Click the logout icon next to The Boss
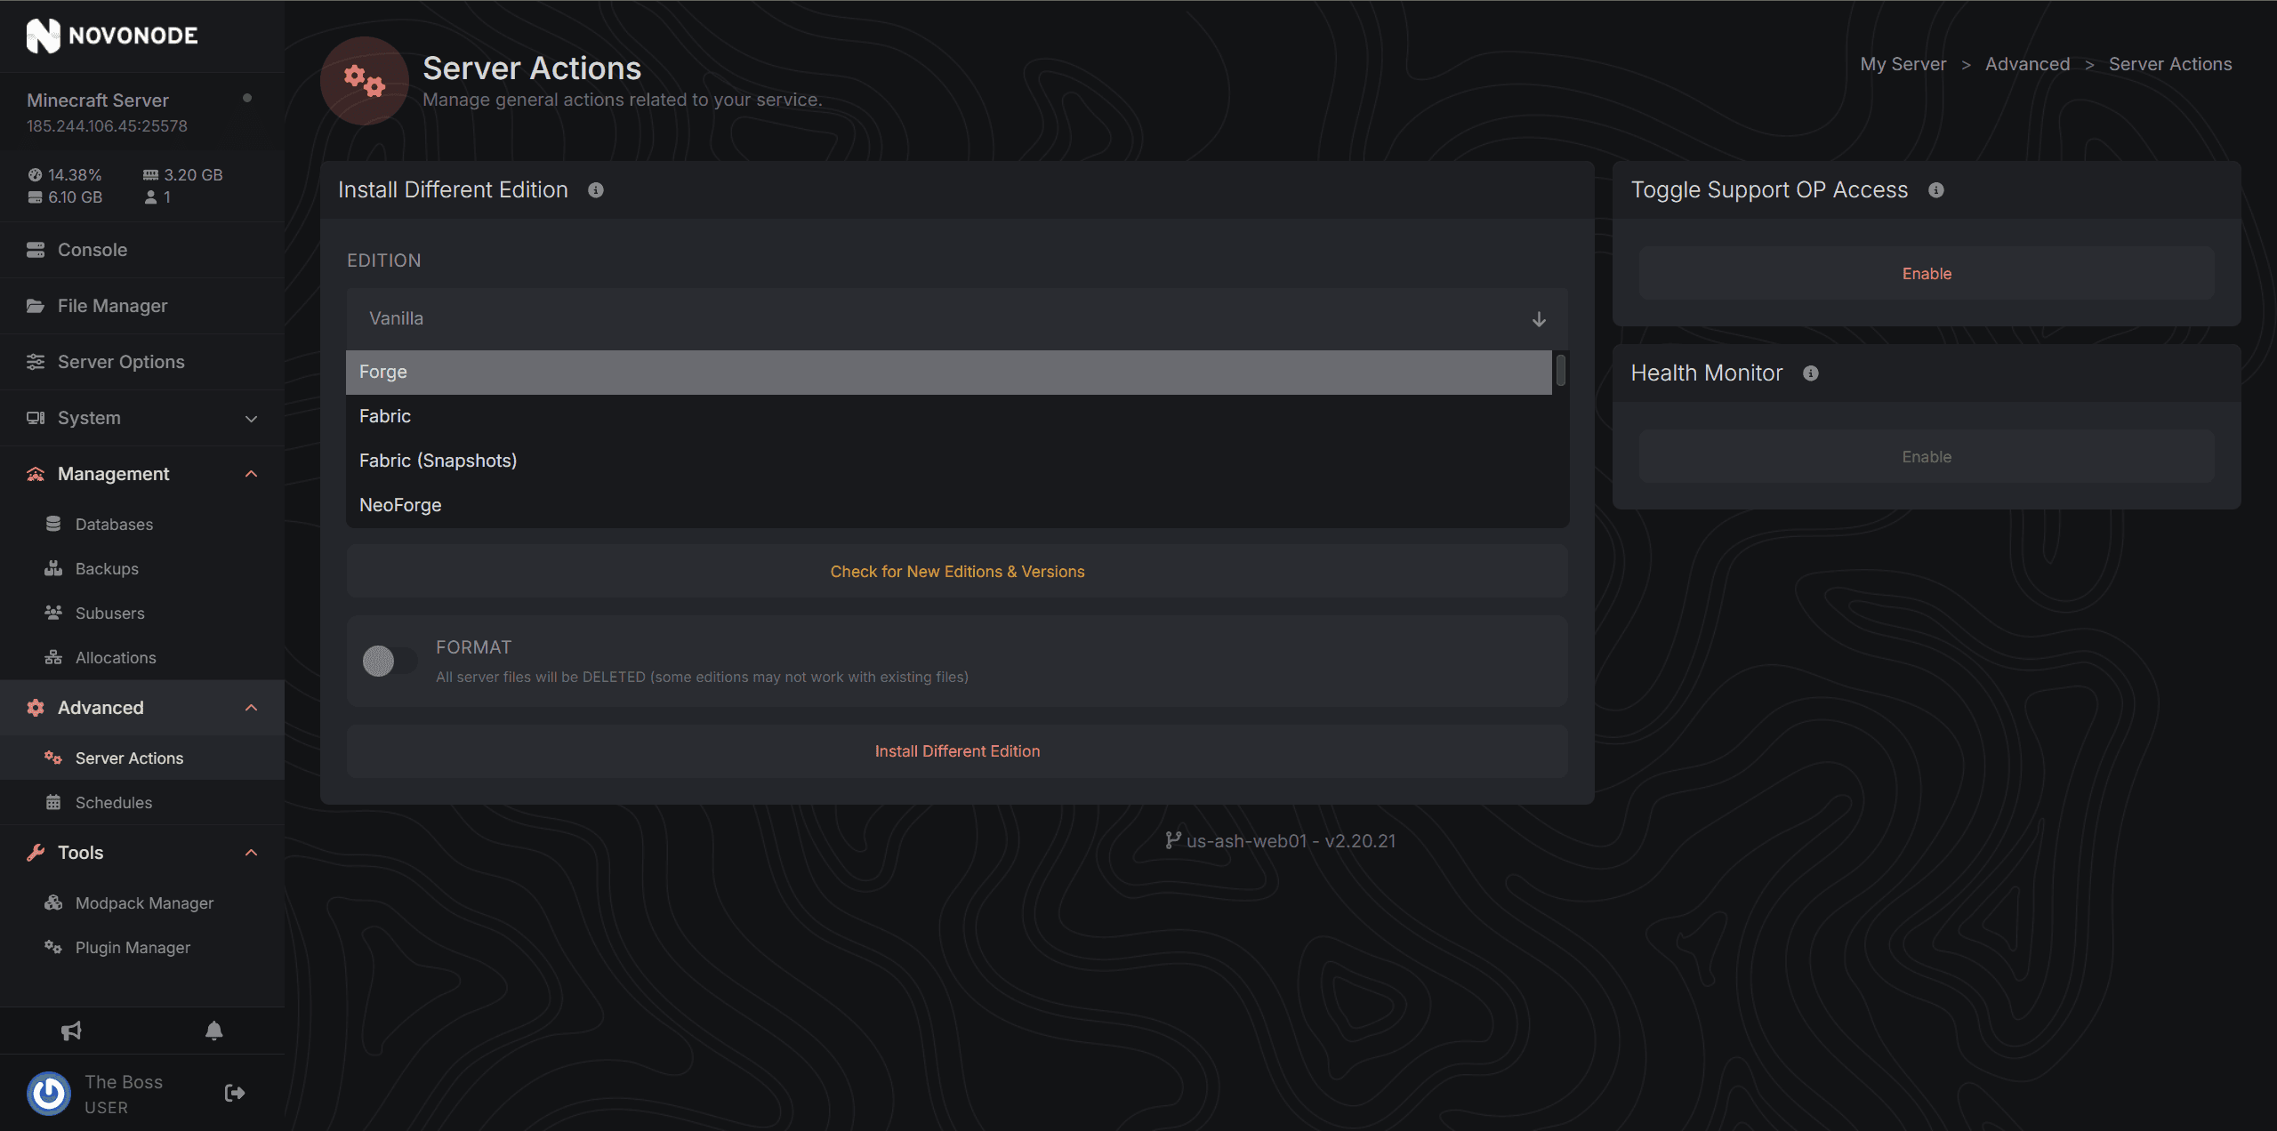Viewport: 2277px width, 1131px height. point(234,1092)
